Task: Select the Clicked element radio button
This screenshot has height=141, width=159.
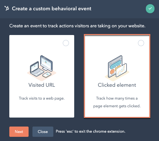Action: [141, 43]
